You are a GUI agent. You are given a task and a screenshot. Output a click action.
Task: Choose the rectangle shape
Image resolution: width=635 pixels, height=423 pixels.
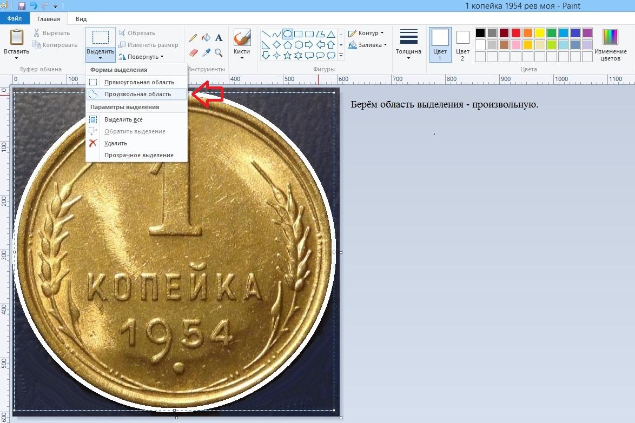coord(299,34)
